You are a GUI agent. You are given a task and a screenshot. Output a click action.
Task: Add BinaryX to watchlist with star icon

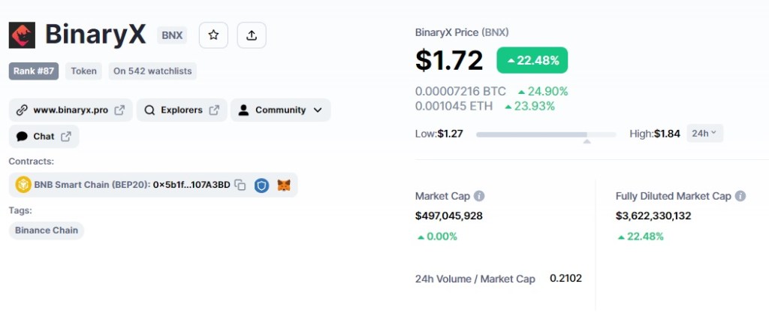(213, 35)
